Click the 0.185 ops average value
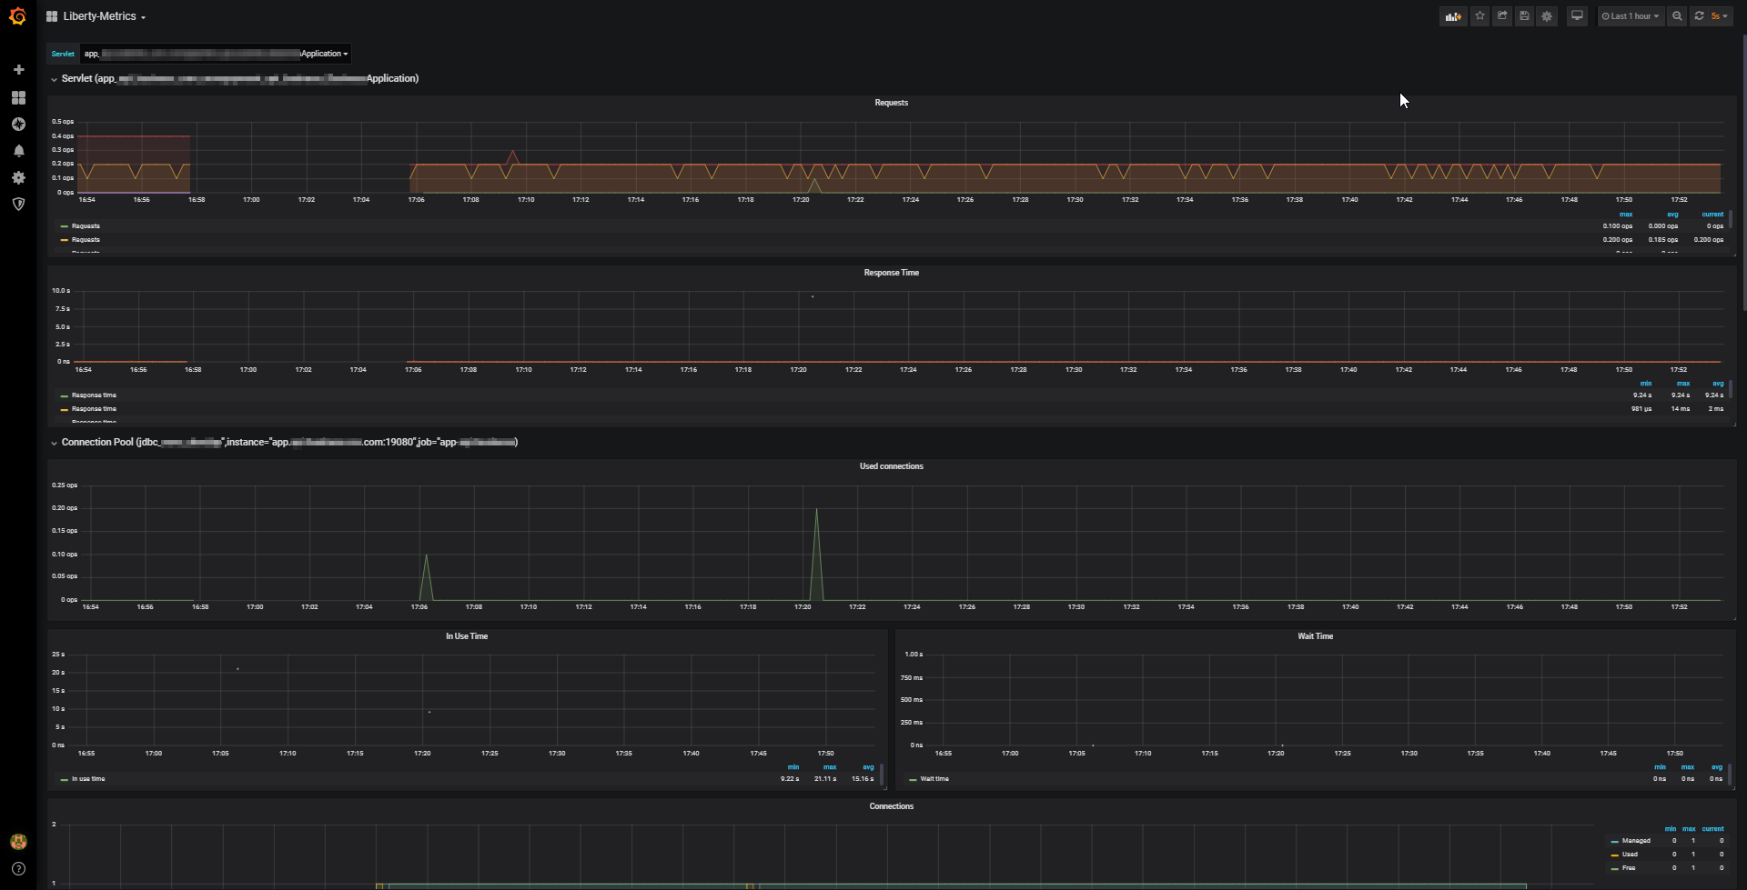1747x890 pixels. 1663,240
